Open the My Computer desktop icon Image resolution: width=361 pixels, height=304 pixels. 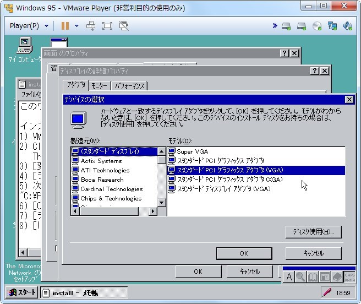click(x=25, y=50)
